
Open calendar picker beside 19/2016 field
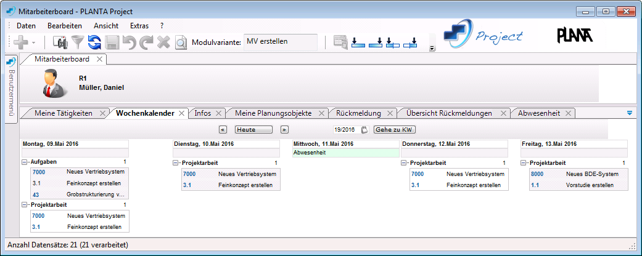click(x=364, y=130)
